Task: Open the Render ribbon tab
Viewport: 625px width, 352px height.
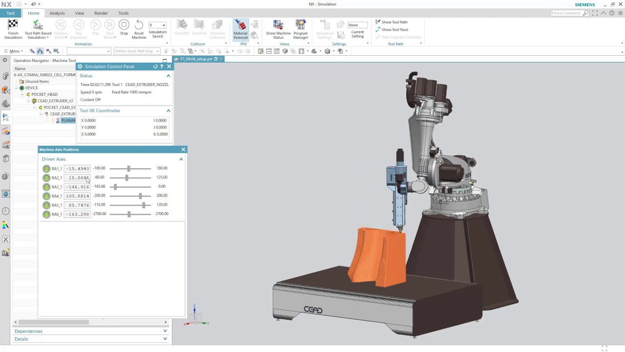Action: 101,13
